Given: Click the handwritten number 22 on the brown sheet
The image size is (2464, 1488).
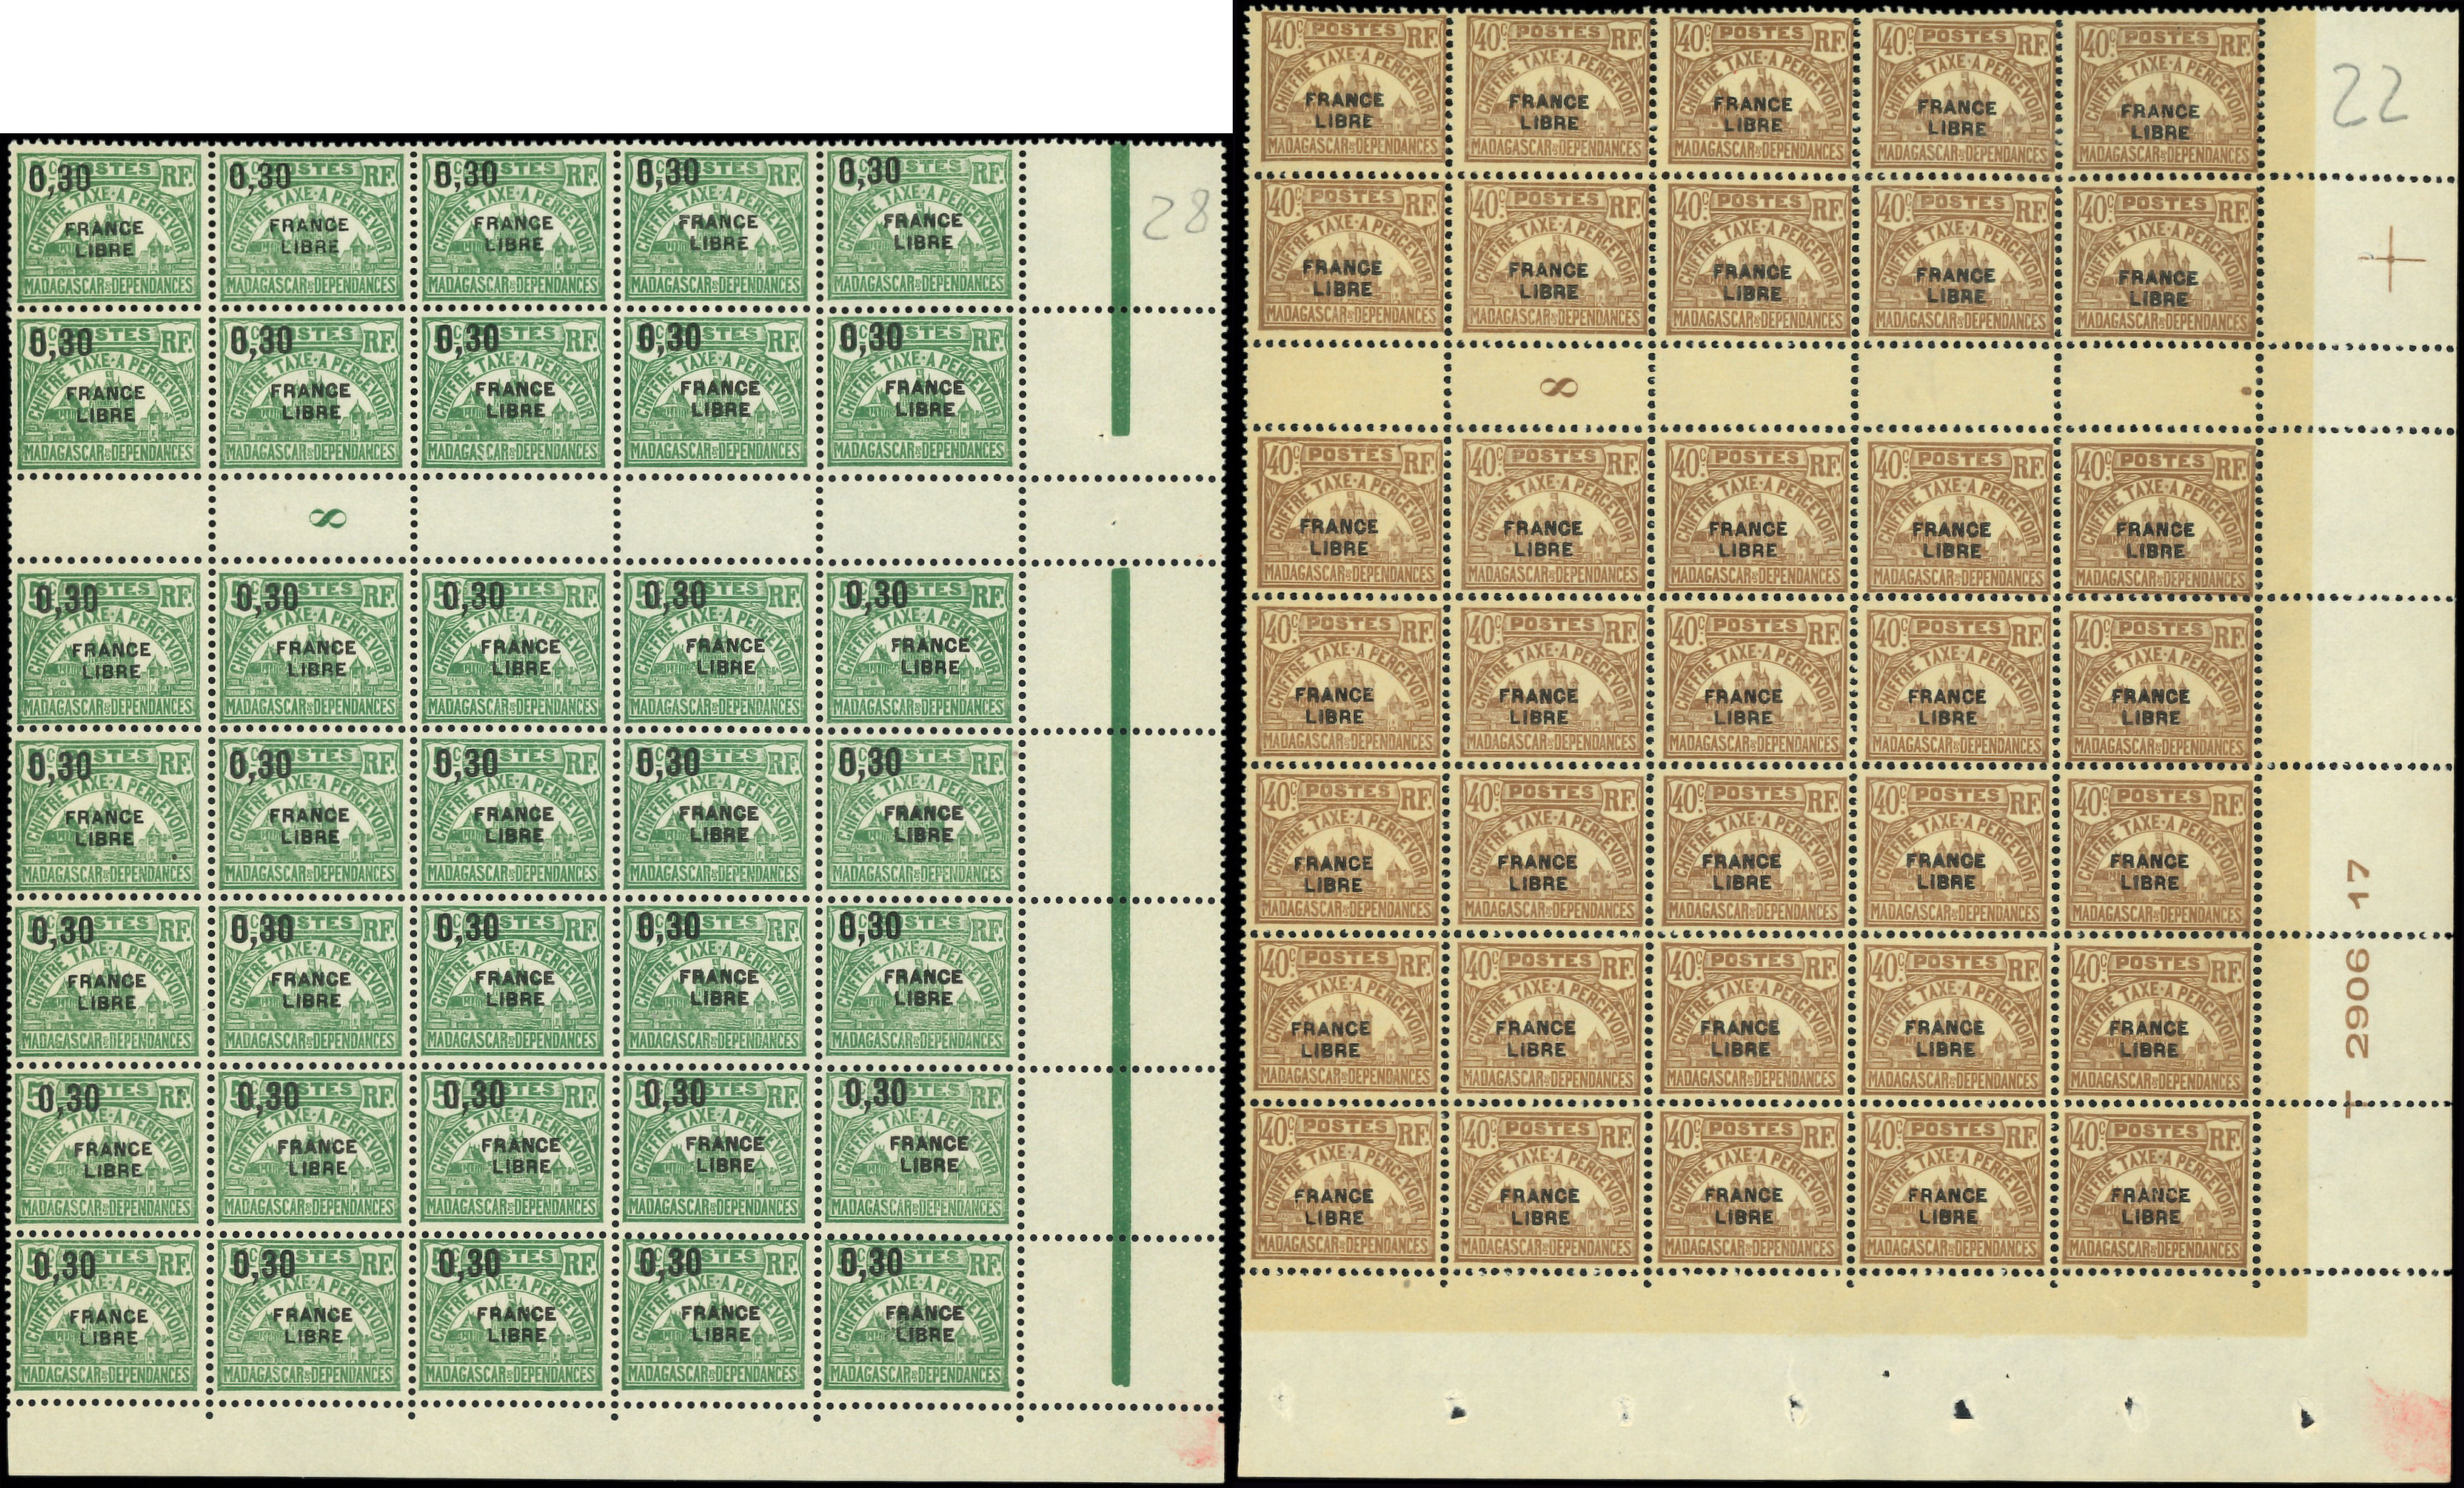Looking at the screenshot, I should point(2371,96).
